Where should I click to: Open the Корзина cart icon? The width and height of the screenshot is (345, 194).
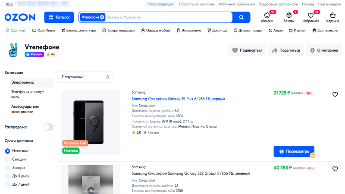click(x=332, y=16)
